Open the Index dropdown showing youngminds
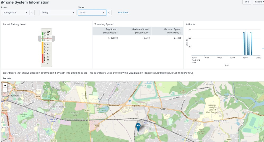This screenshot has height=142, width=264. (15, 13)
